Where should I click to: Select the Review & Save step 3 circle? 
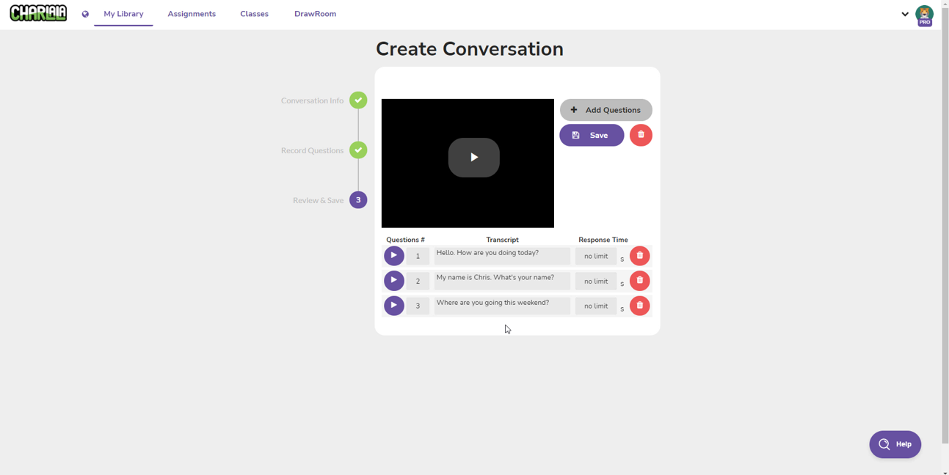(358, 200)
